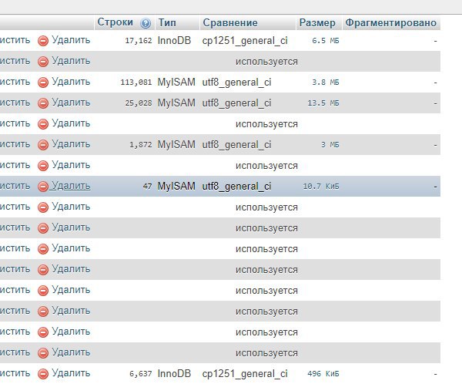Click the size value 6.5 МБ
This screenshot has height=384, width=462.
tap(326, 41)
